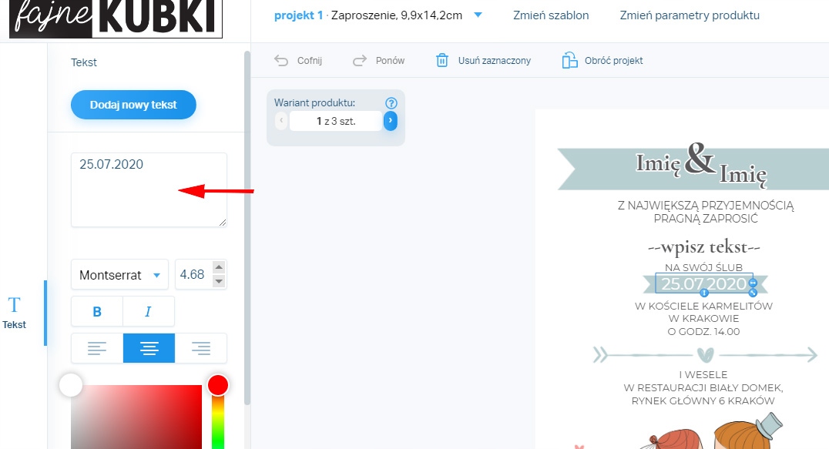Click the projekt 1 title
The height and width of the screenshot is (449, 829).
[298, 16]
